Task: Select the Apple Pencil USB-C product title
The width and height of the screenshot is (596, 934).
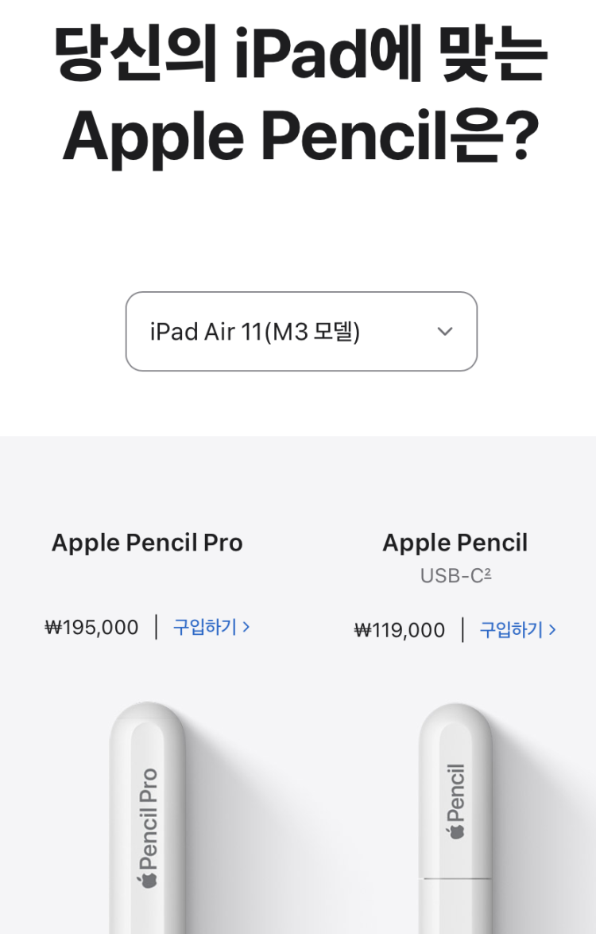Action: (455, 543)
